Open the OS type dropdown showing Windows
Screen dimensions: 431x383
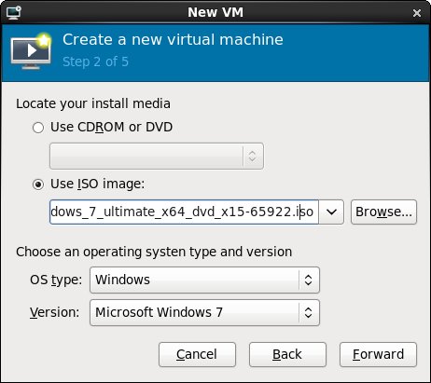click(204, 280)
